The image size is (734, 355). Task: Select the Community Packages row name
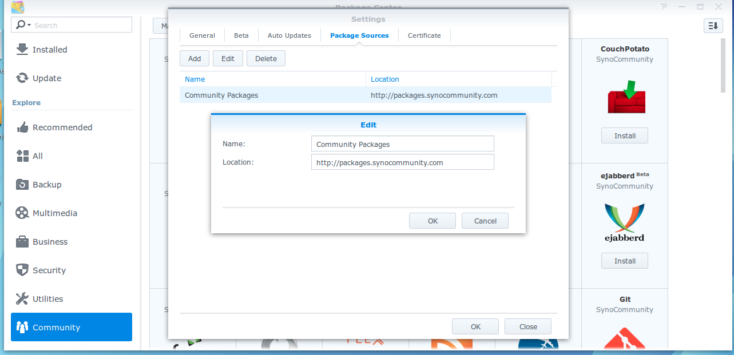pos(221,95)
